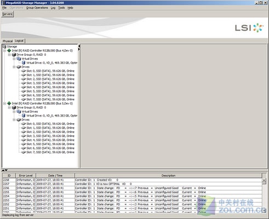The image size is (269, 219).
Task: Click Slot 3 disk icon under Bus 4
Action: click(x=24, y=83)
